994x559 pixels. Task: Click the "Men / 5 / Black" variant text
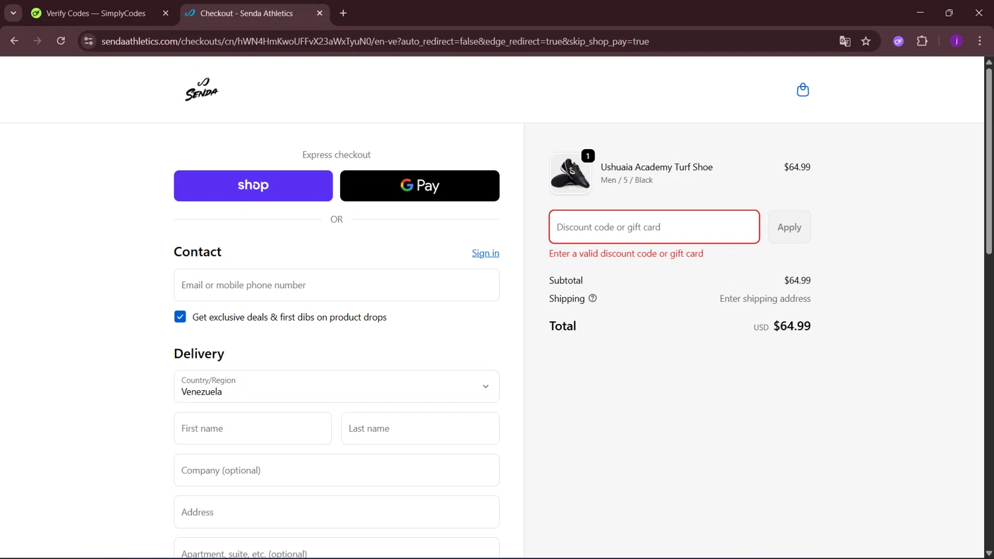point(627,180)
